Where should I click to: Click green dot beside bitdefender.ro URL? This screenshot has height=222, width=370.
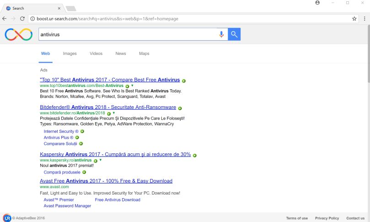(109, 114)
